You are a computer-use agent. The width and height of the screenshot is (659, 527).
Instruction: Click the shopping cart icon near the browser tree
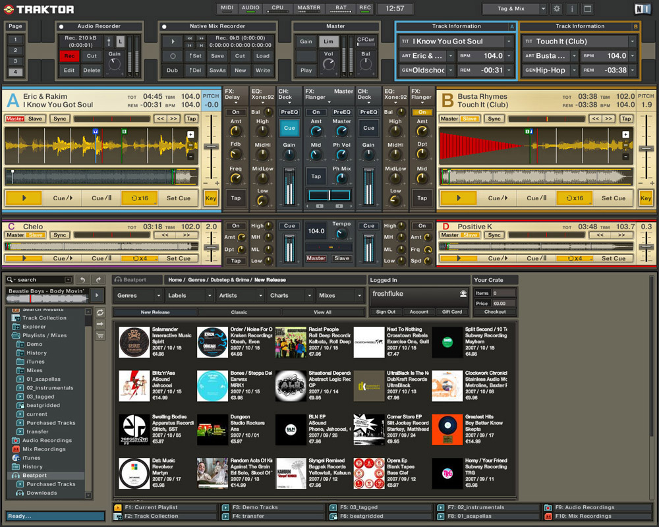tap(100, 335)
